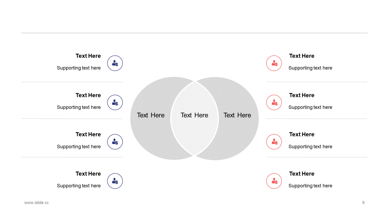Select the second blue user-dollar icon from top
The height and width of the screenshot is (219, 389).
coord(115,103)
